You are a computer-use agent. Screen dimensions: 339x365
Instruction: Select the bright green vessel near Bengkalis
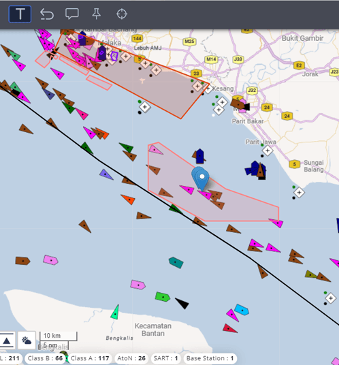(x=163, y=297)
